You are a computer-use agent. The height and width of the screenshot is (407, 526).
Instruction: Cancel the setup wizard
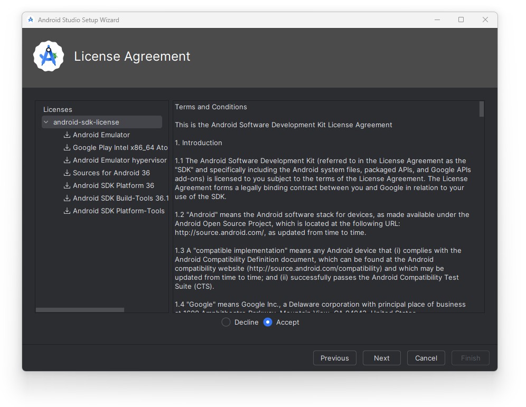point(426,358)
